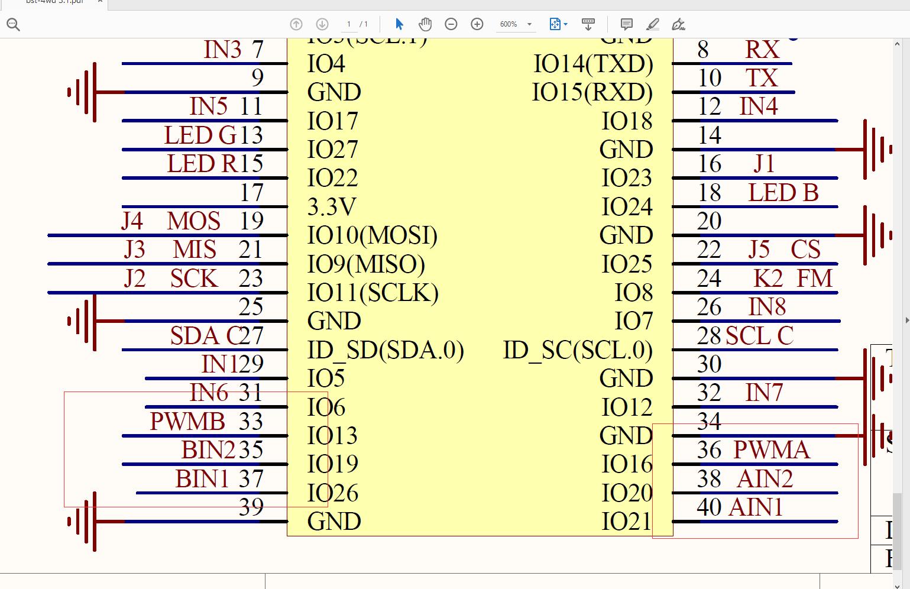Image resolution: width=910 pixels, height=589 pixels.
Task: Zoom out with the minus button
Action: coord(451,24)
